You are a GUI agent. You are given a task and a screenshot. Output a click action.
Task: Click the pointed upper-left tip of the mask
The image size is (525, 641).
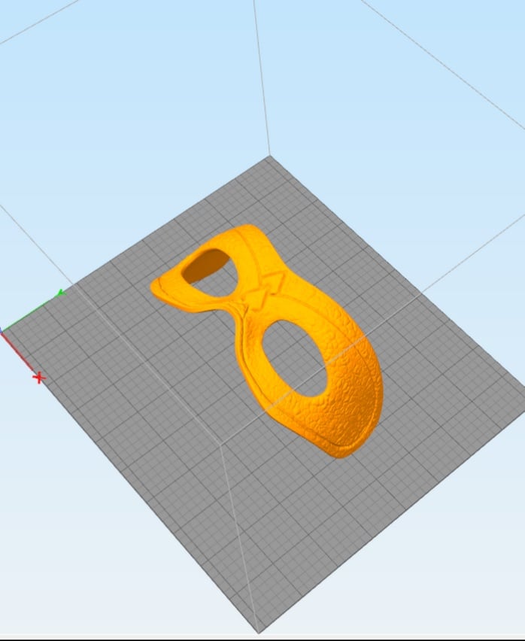156,286
